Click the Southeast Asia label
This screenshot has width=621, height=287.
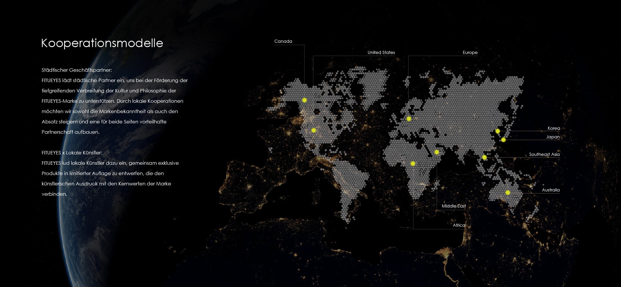(544, 154)
